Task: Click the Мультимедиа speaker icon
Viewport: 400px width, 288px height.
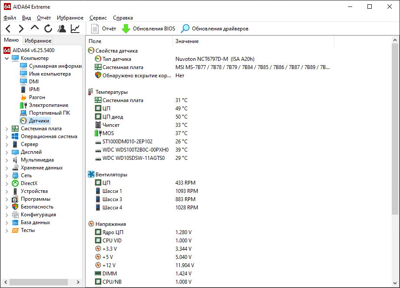Action: point(15,160)
